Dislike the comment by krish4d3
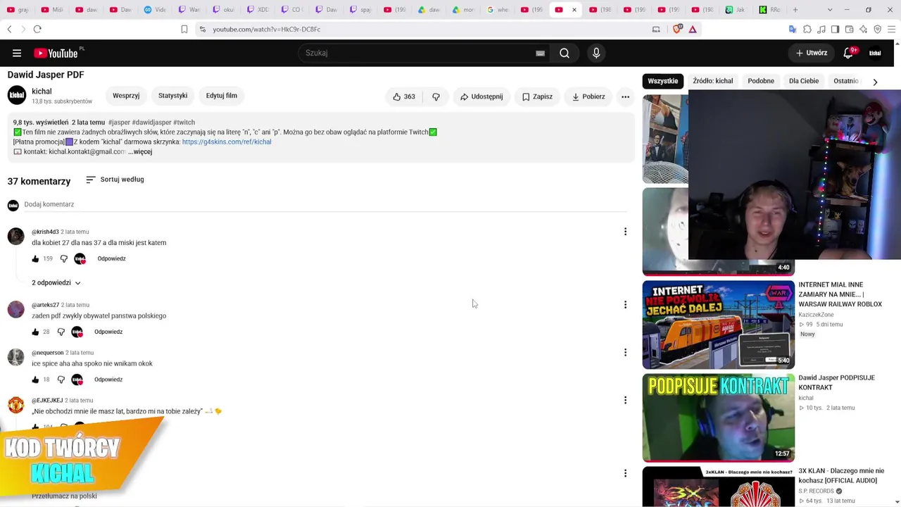The width and height of the screenshot is (901, 507). [63, 258]
